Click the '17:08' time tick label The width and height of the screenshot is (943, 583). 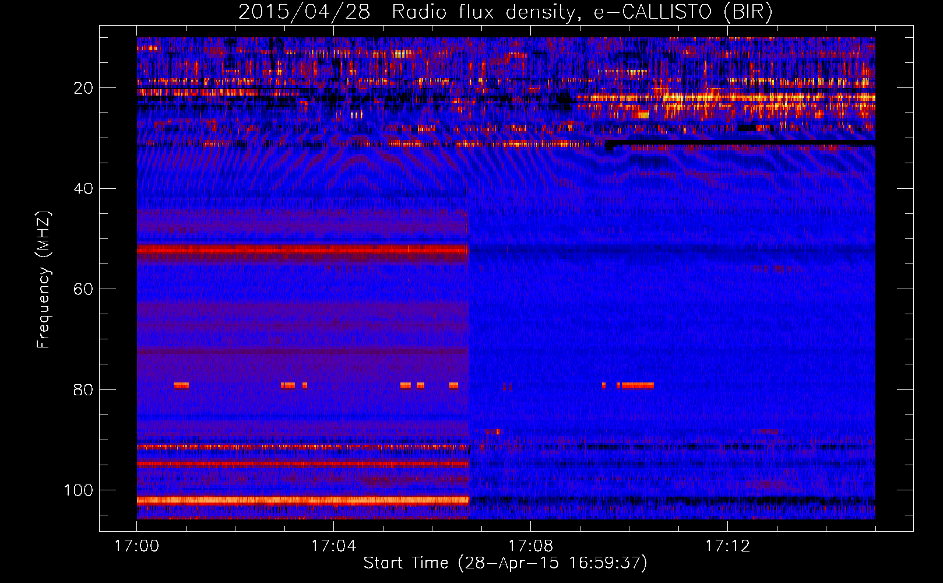tap(530, 546)
